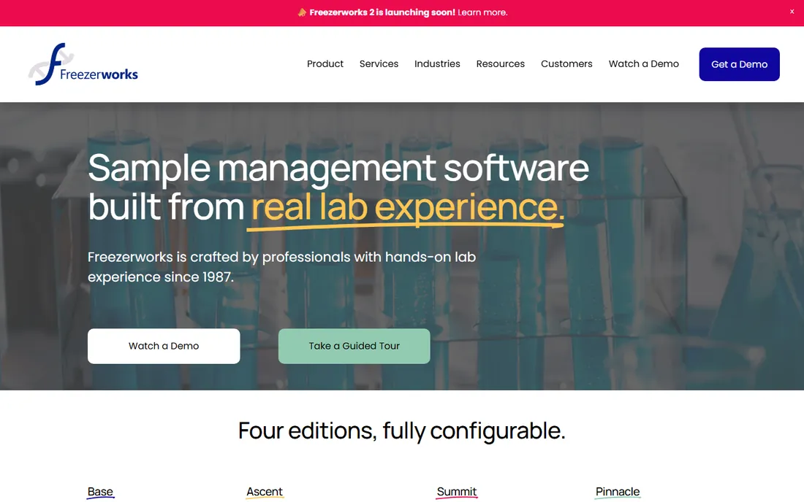
Task: Click Take a Guided Tour button
Action: coord(354,346)
